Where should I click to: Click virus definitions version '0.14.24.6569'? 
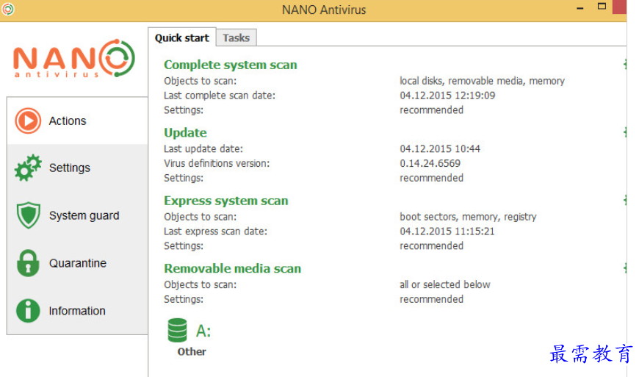(x=430, y=163)
